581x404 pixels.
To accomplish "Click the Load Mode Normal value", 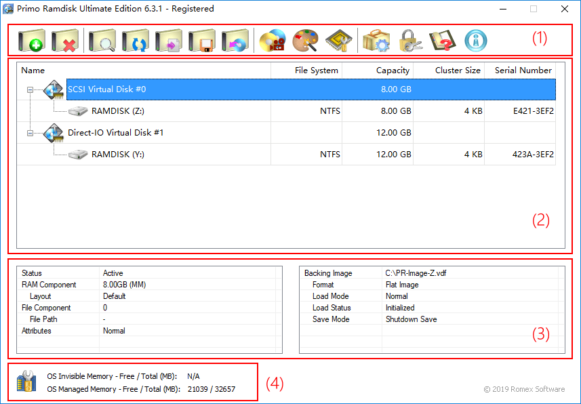I will pos(397,296).
